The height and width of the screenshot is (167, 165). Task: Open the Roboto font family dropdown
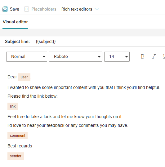point(76,57)
